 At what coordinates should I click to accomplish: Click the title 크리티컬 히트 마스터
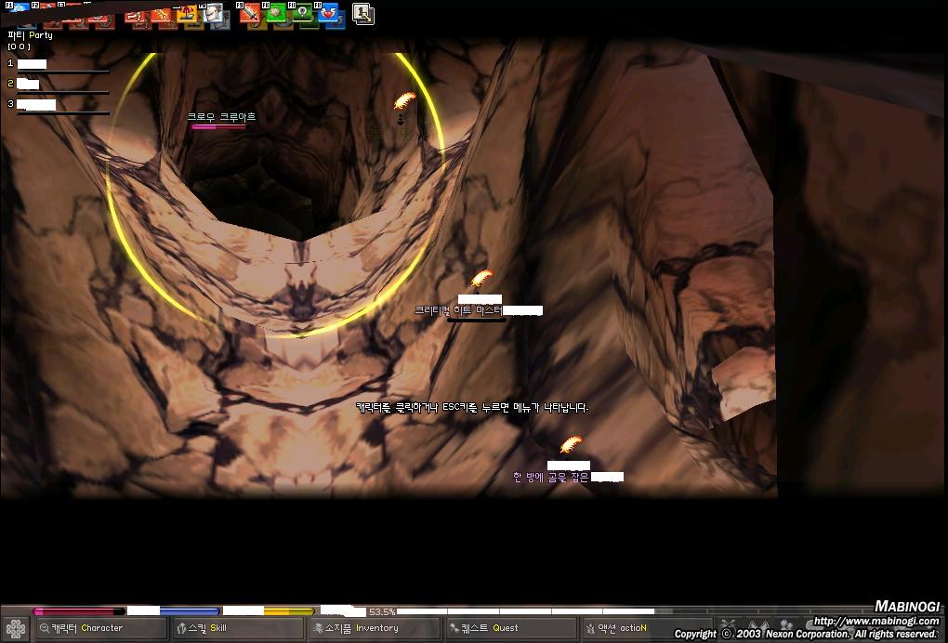[458, 310]
